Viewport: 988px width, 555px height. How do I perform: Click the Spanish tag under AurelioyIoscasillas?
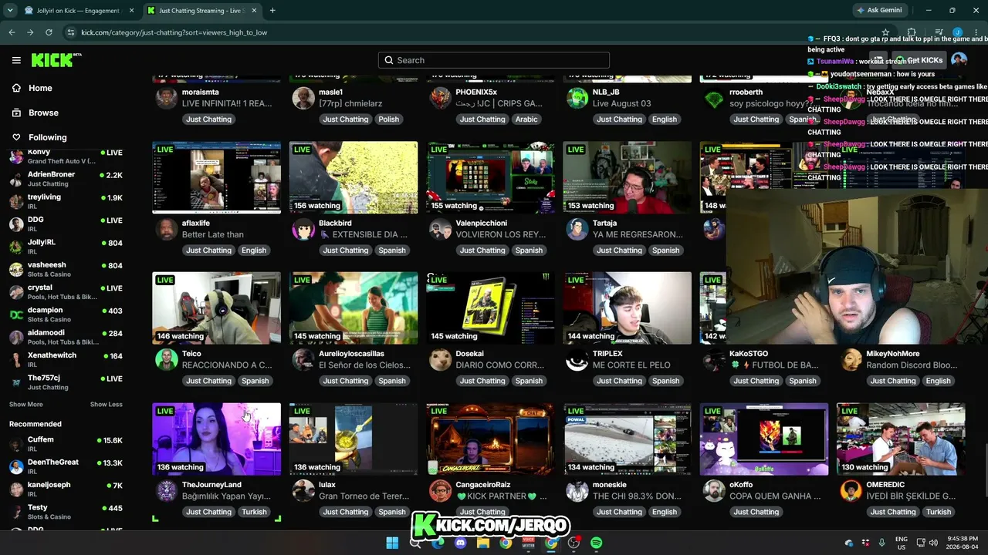tap(392, 381)
